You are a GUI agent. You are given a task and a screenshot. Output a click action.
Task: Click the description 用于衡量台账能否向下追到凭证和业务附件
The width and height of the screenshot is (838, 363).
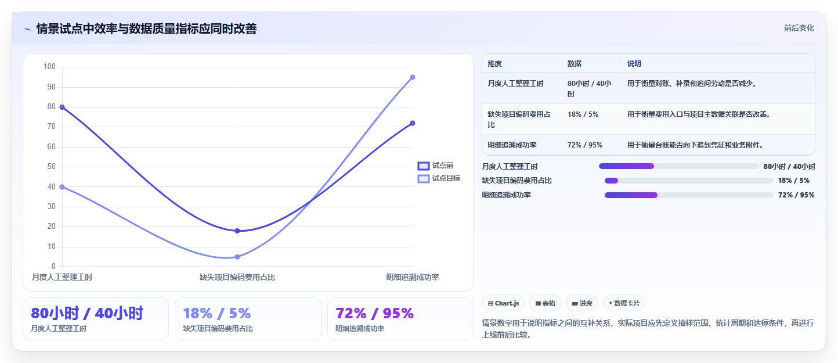pos(695,145)
